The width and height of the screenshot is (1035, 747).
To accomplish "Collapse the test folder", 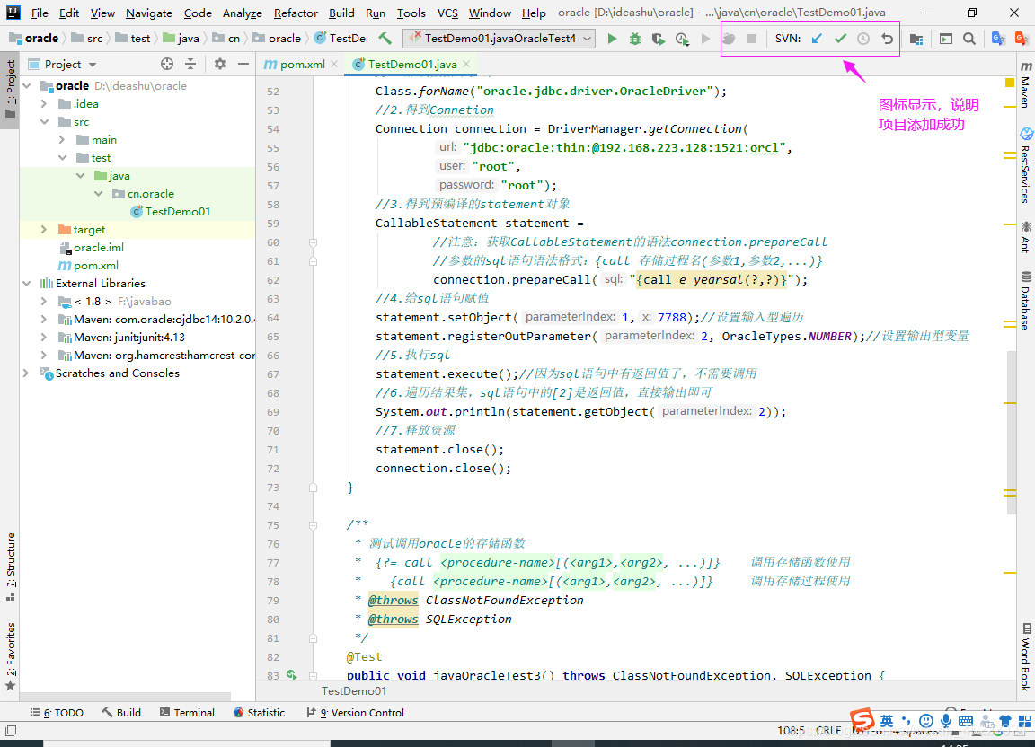I will coord(62,158).
